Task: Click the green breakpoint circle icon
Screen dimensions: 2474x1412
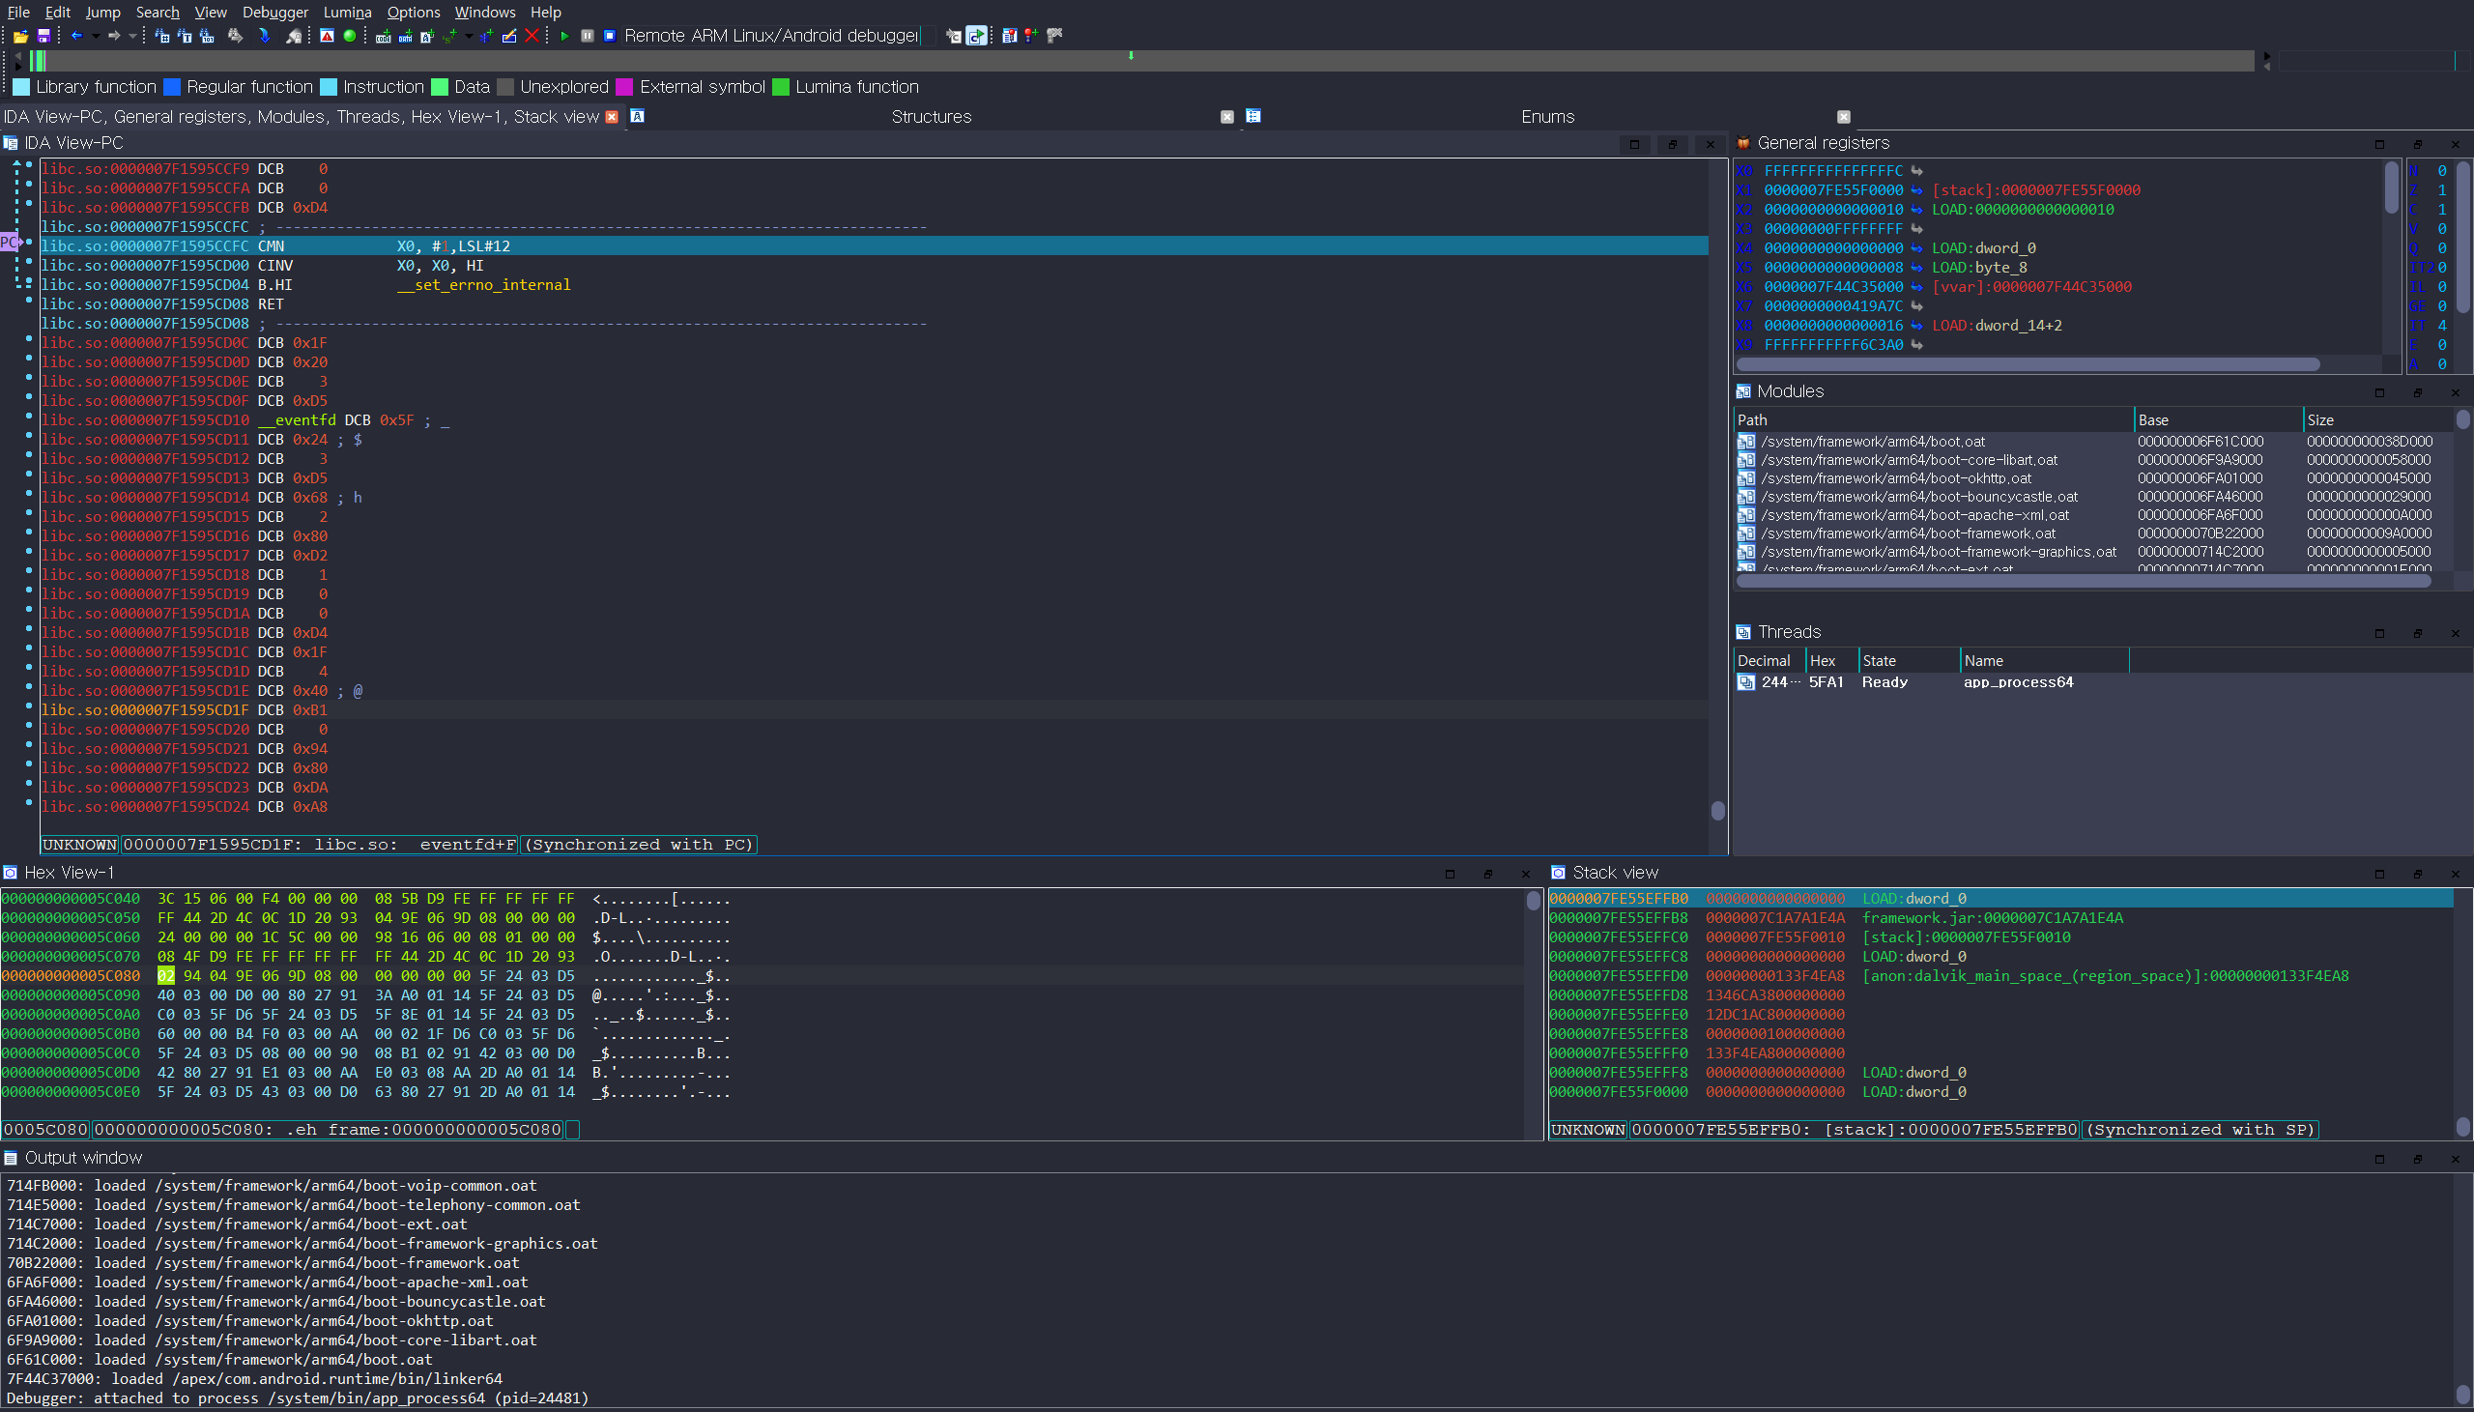Action: 350,36
